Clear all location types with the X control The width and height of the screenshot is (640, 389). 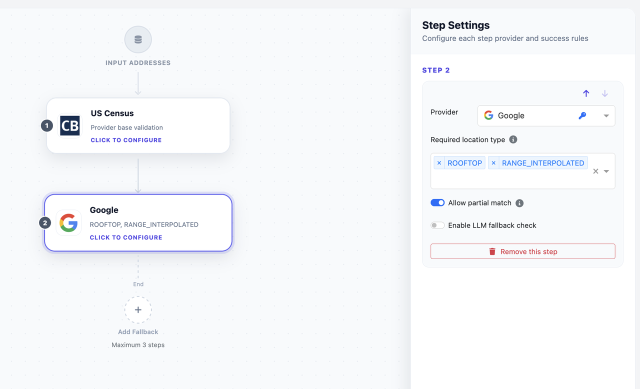[x=595, y=171]
